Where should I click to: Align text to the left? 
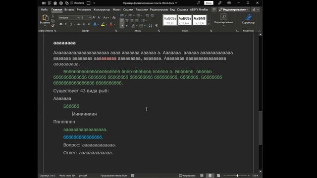122,21
